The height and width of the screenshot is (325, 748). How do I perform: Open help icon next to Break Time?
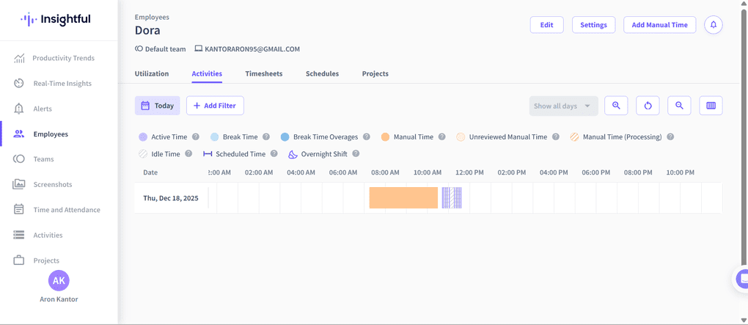tap(266, 137)
